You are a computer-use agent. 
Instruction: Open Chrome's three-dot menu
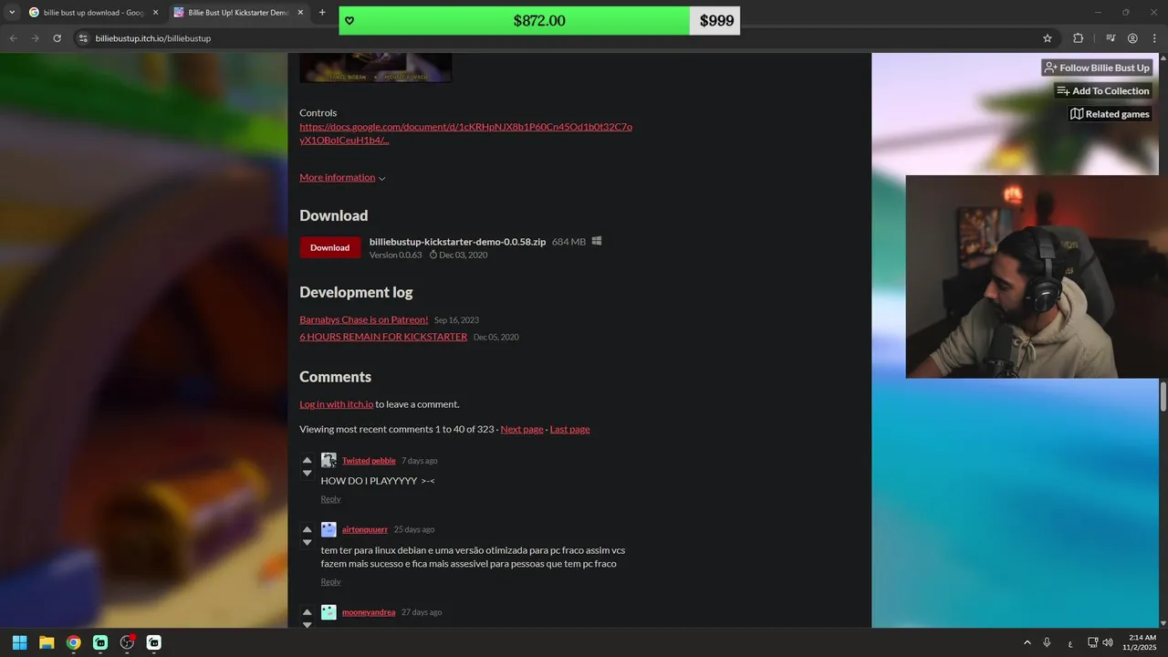click(1154, 38)
